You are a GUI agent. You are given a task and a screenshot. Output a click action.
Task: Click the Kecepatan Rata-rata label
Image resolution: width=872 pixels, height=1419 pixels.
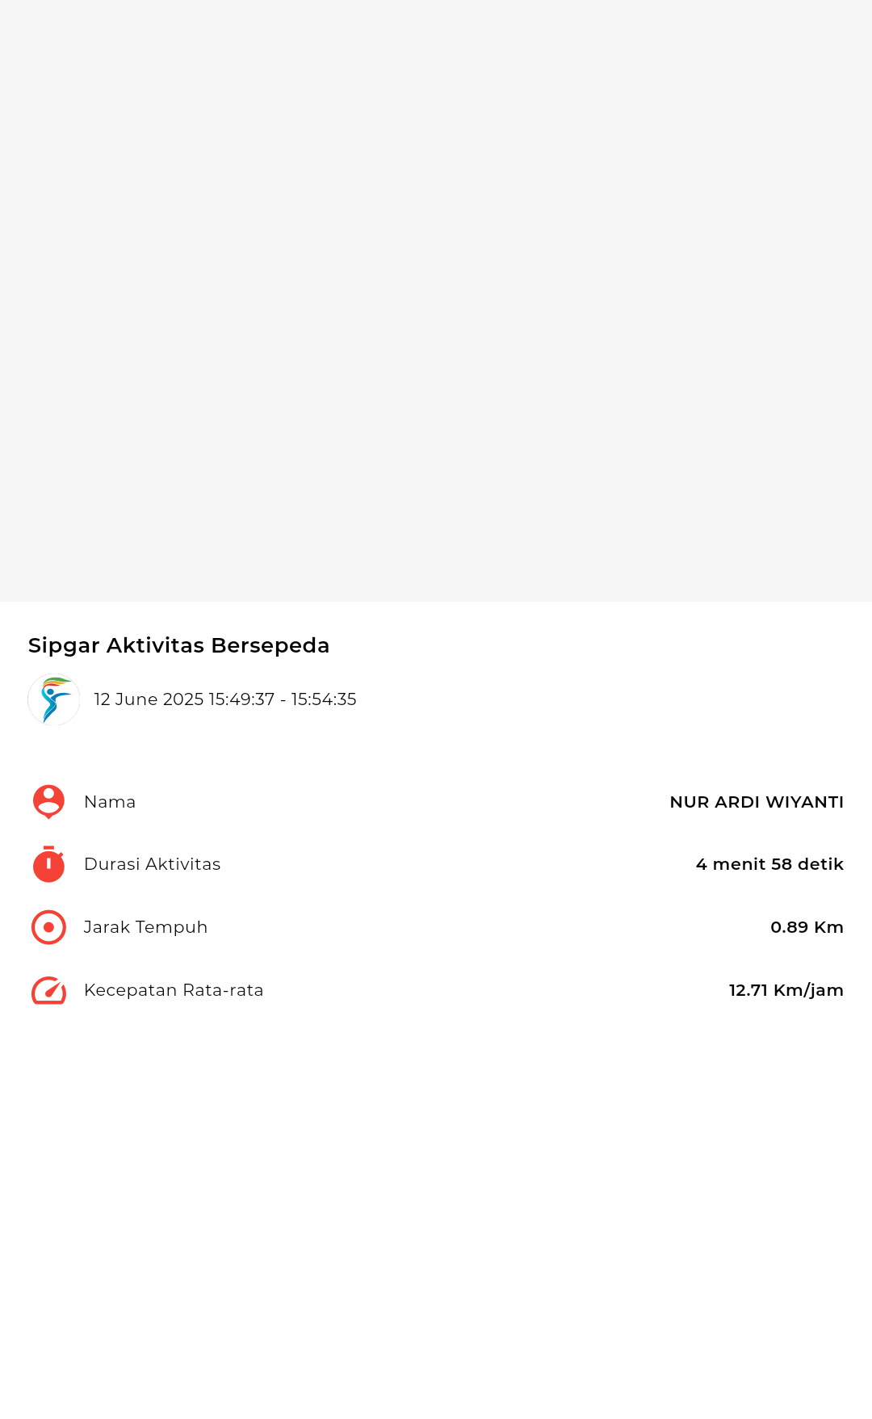coord(174,990)
